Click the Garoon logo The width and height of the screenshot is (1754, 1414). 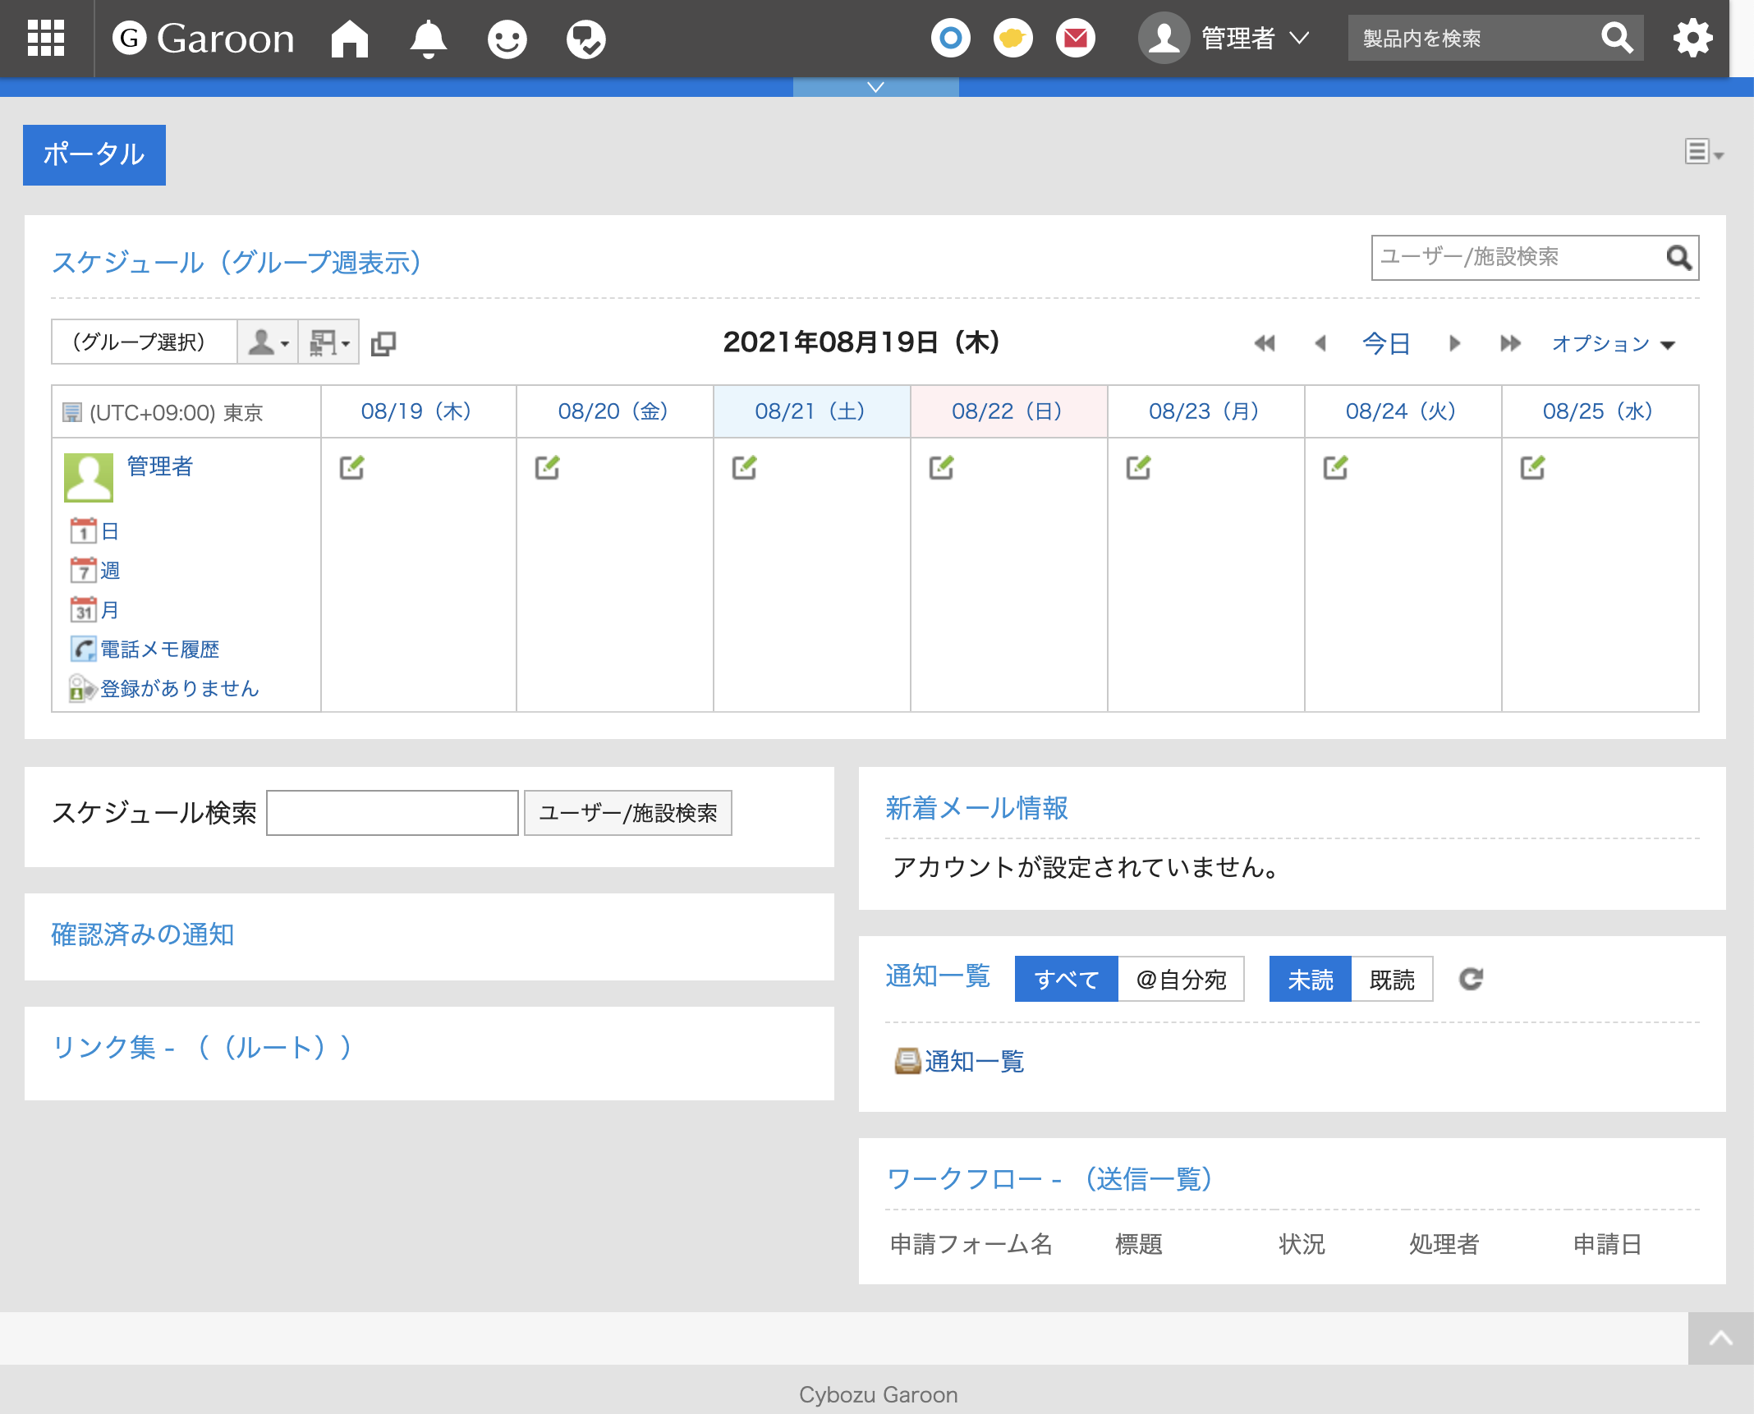[x=203, y=39]
